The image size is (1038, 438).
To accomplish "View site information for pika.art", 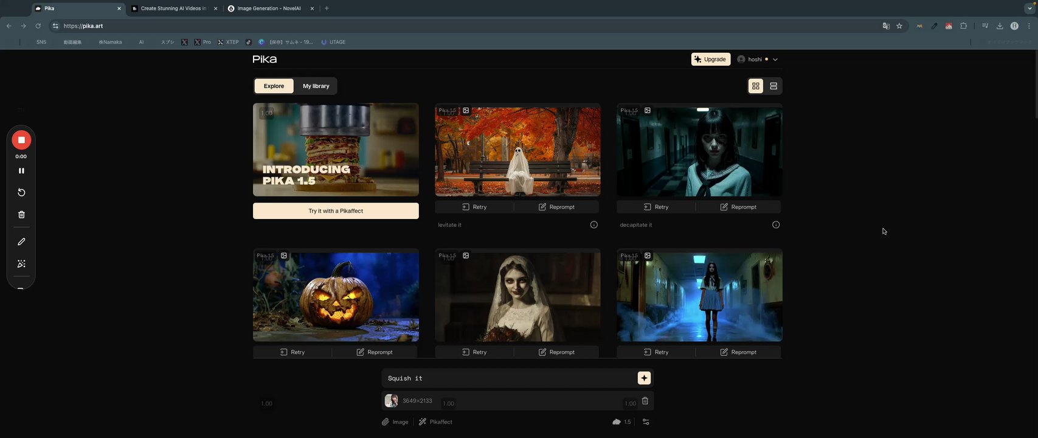I will (x=55, y=26).
